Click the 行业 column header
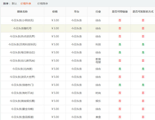The height and width of the screenshot is (120, 155). (x=98, y=12)
